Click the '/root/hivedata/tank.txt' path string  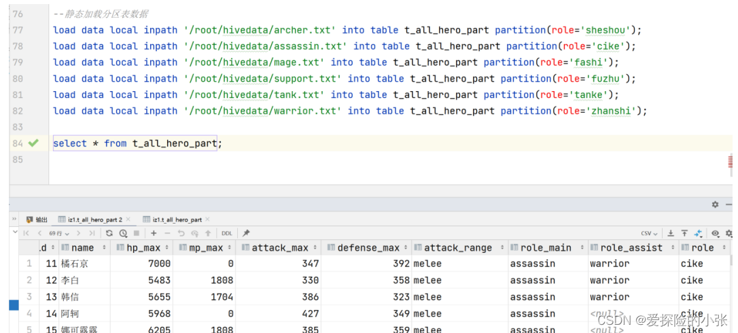tap(254, 94)
